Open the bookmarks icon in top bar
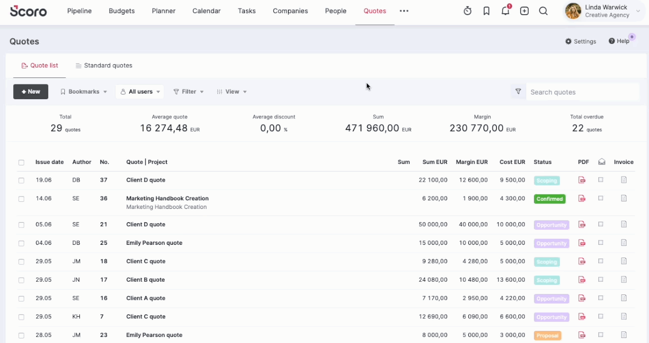Viewport: 649px width, 343px height. coord(487,11)
